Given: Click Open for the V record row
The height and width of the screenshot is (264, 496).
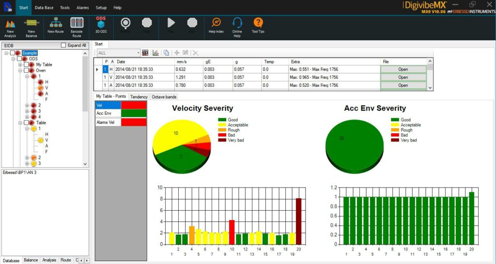Looking at the screenshot, I should click(x=403, y=77).
